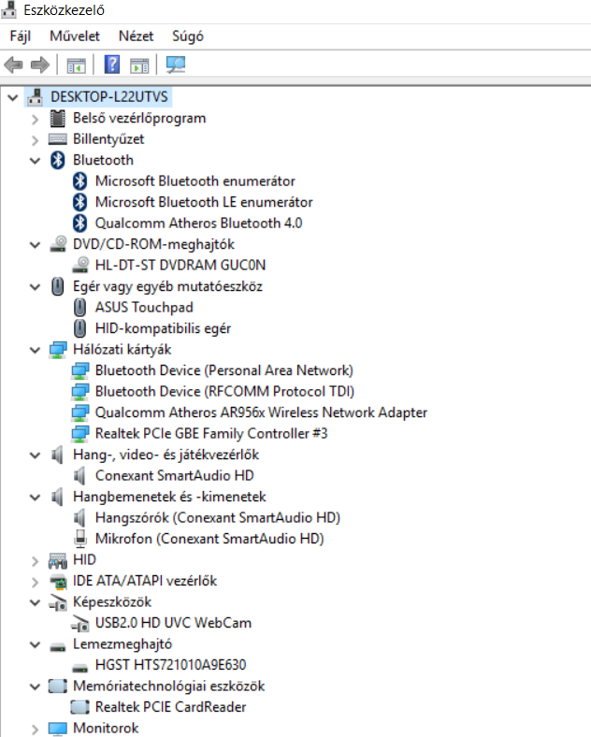Select the HID-kompatibilis egér device
Viewport: 591px width, 737px height.
pos(163,328)
